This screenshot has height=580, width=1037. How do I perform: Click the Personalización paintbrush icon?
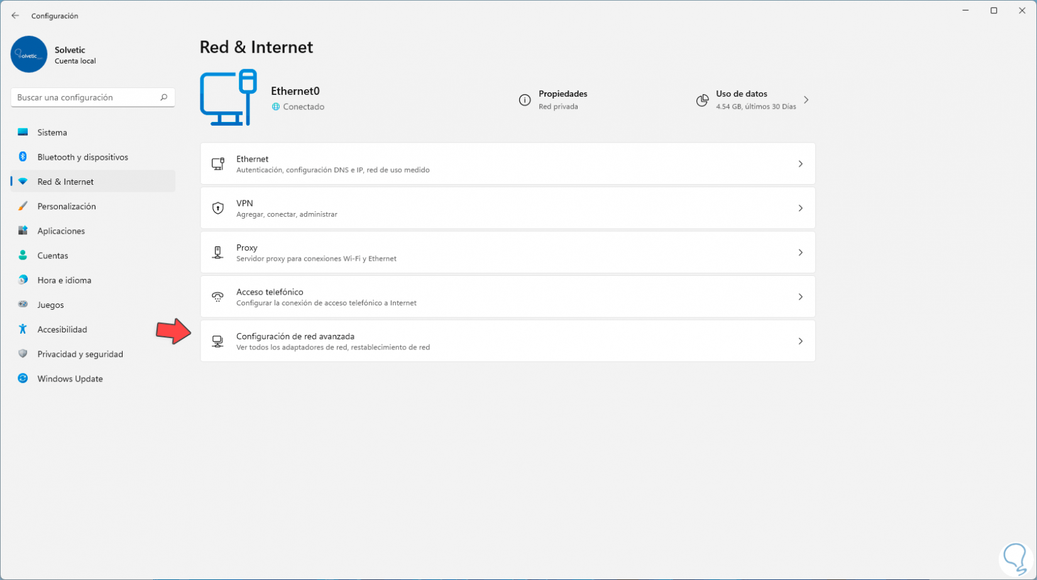[x=23, y=206]
